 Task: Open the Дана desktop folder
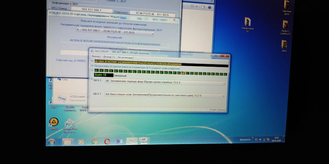point(284,45)
